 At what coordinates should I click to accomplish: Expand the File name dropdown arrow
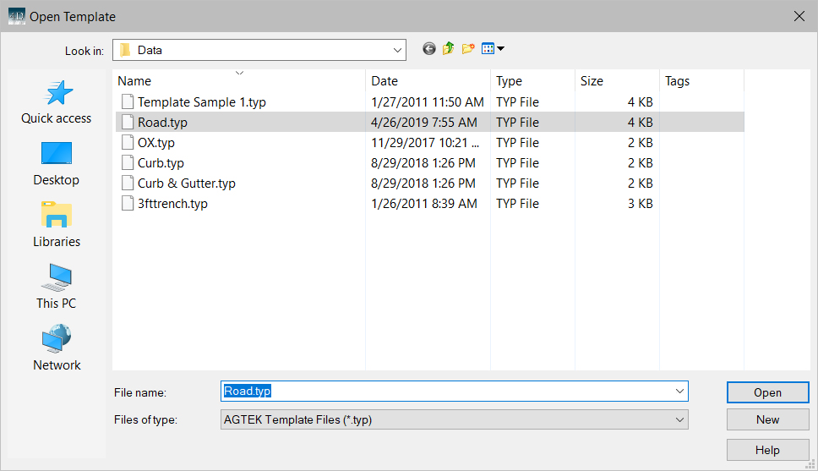point(679,392)
